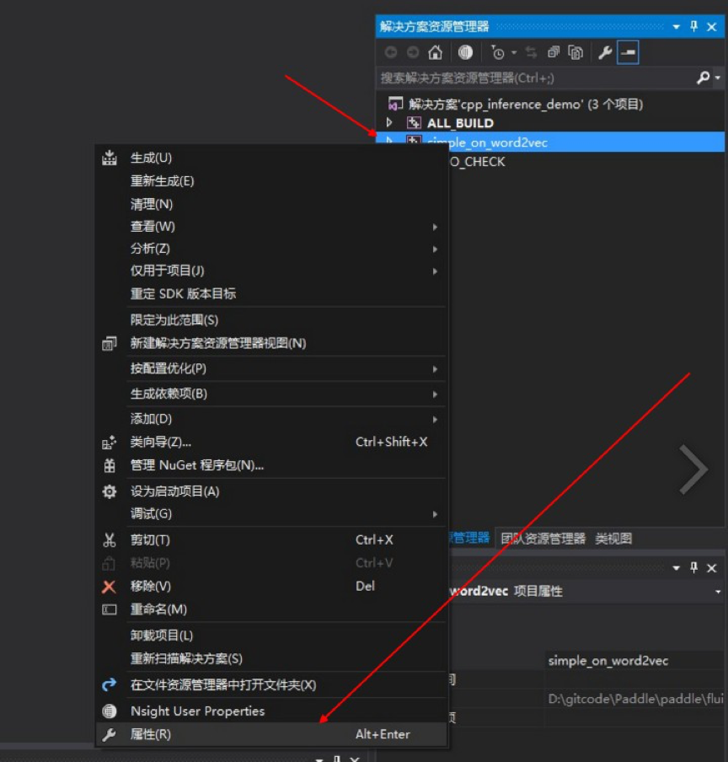Select simple_on_word2vec project row
728x762 pixels.
549,142
